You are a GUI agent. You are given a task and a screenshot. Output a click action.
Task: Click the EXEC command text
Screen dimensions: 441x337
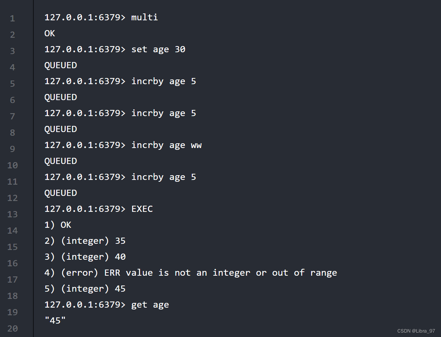pyautogui.click(x=142, y=209)
